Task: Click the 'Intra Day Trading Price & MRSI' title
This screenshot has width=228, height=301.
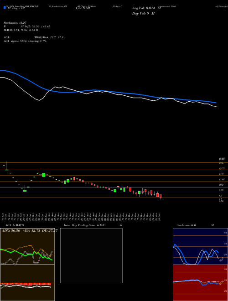Action: click(x=93, y=225)
